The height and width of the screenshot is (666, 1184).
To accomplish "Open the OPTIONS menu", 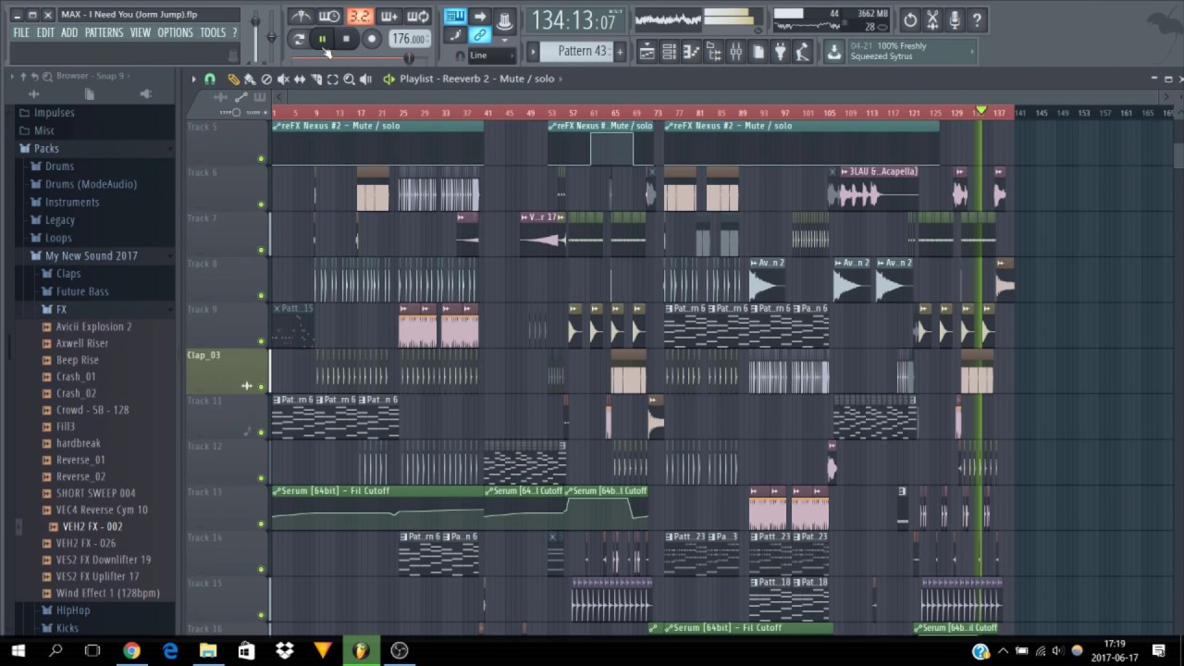I will pyautogui.click(x=175, y=32).
